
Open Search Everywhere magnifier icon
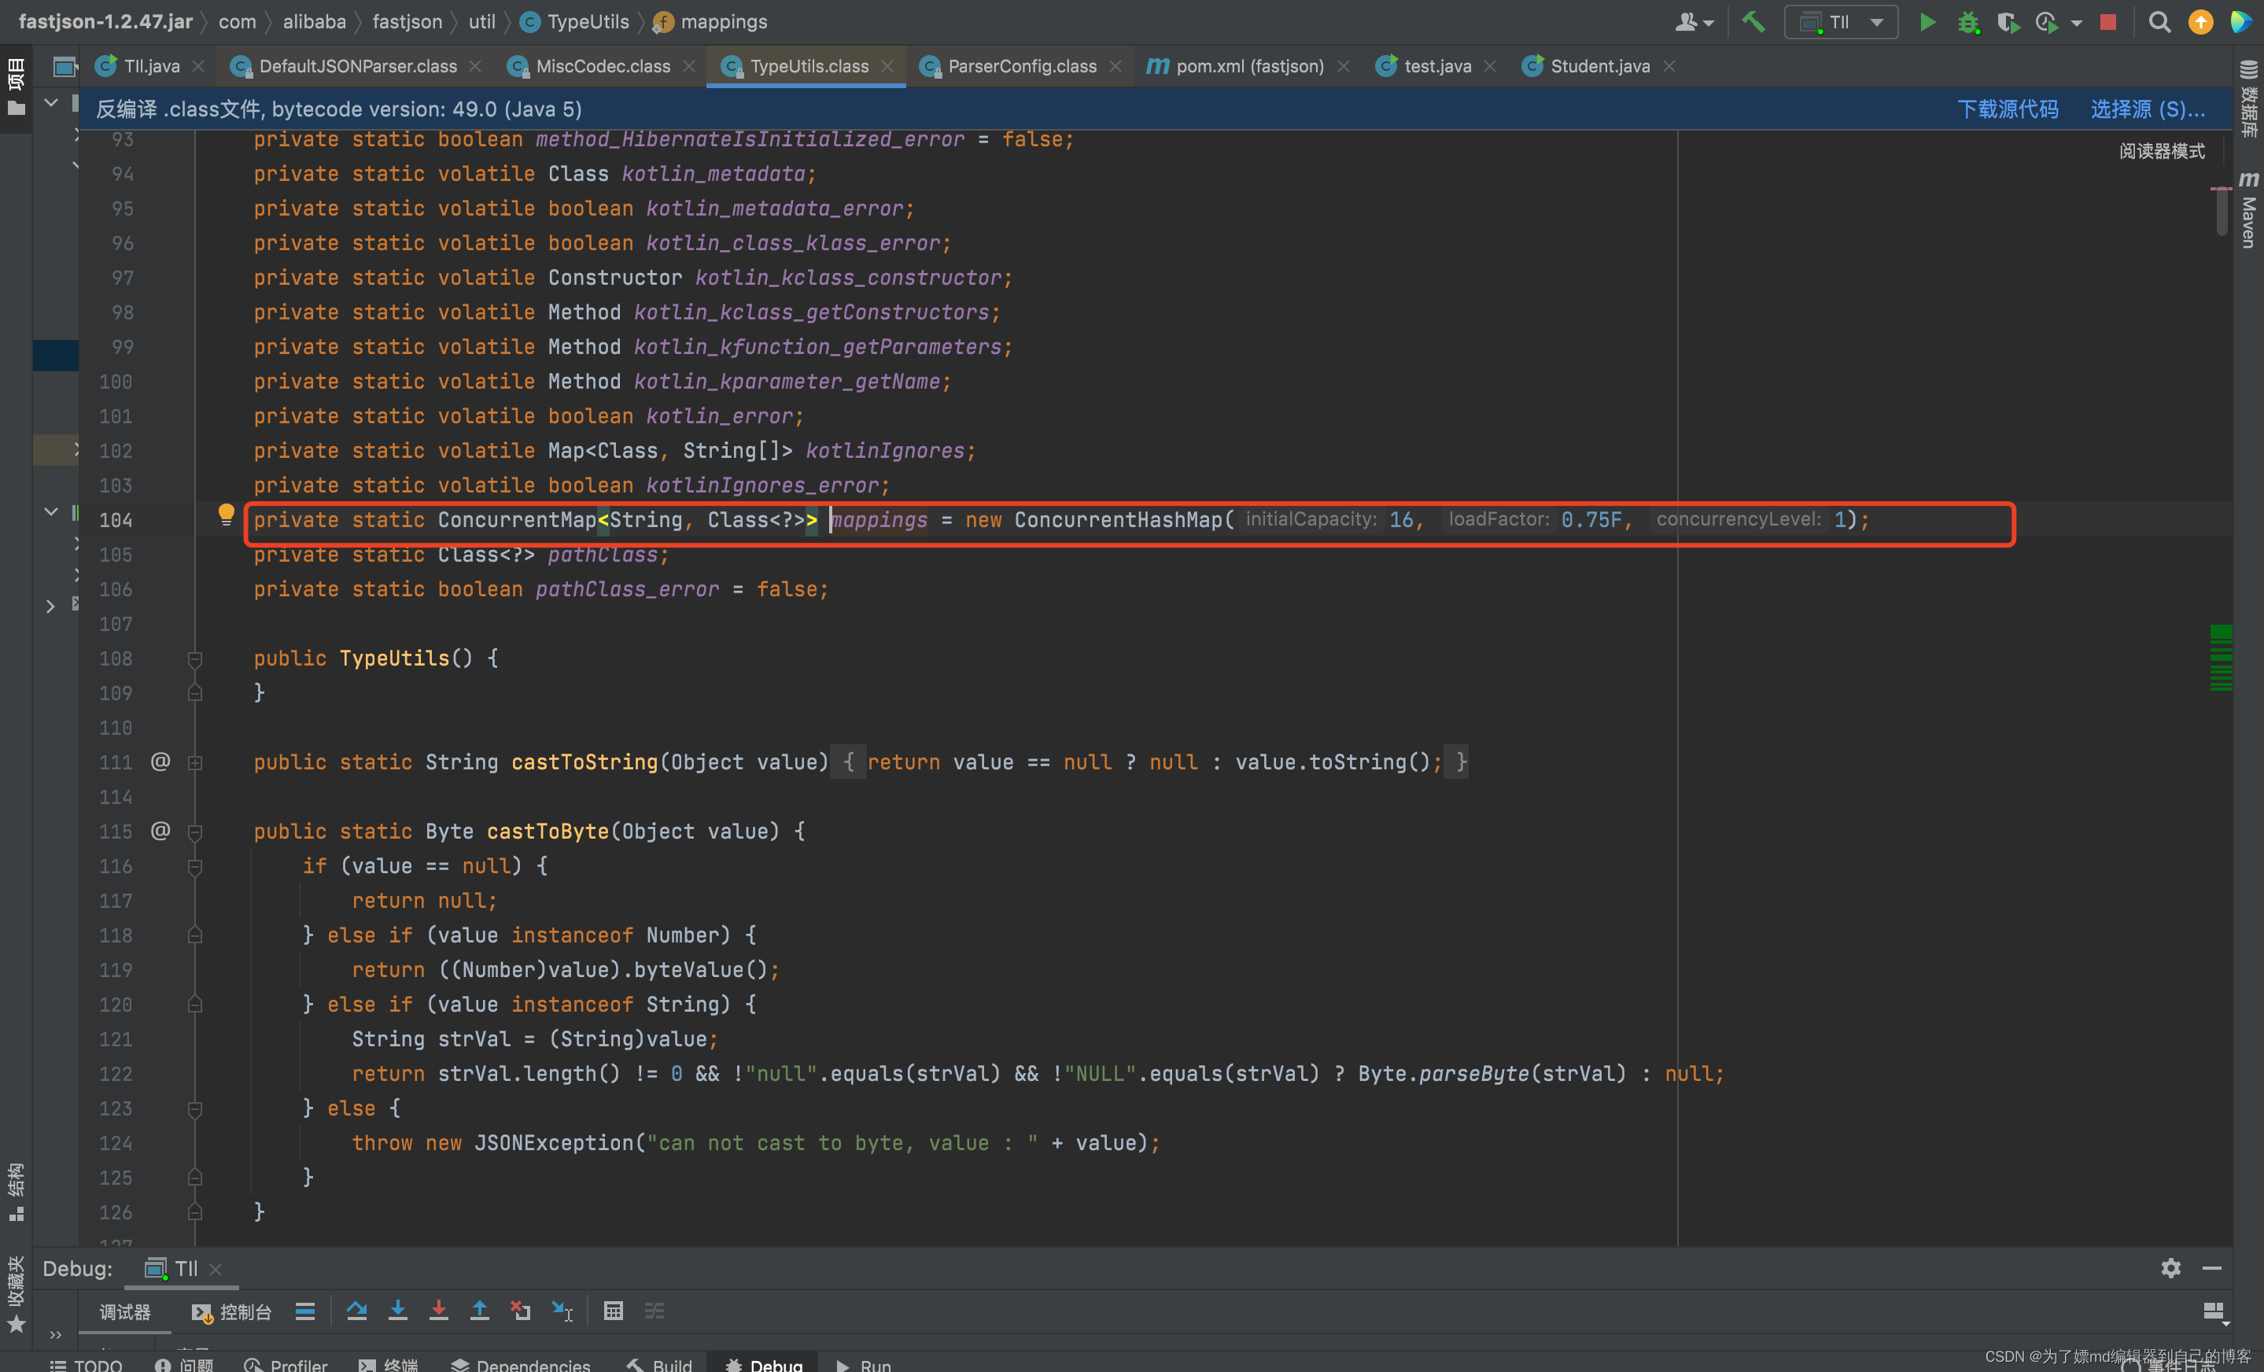point(2159,21)
